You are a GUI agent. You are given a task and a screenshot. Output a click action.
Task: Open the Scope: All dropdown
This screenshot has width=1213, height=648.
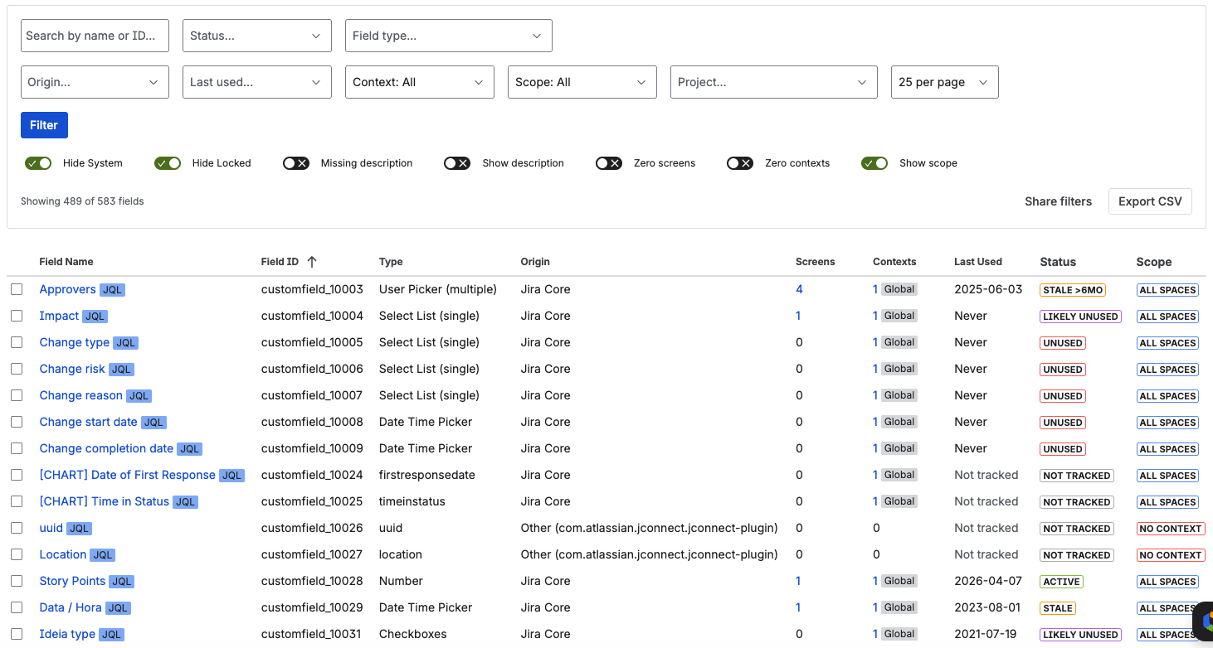click(582, 82)
